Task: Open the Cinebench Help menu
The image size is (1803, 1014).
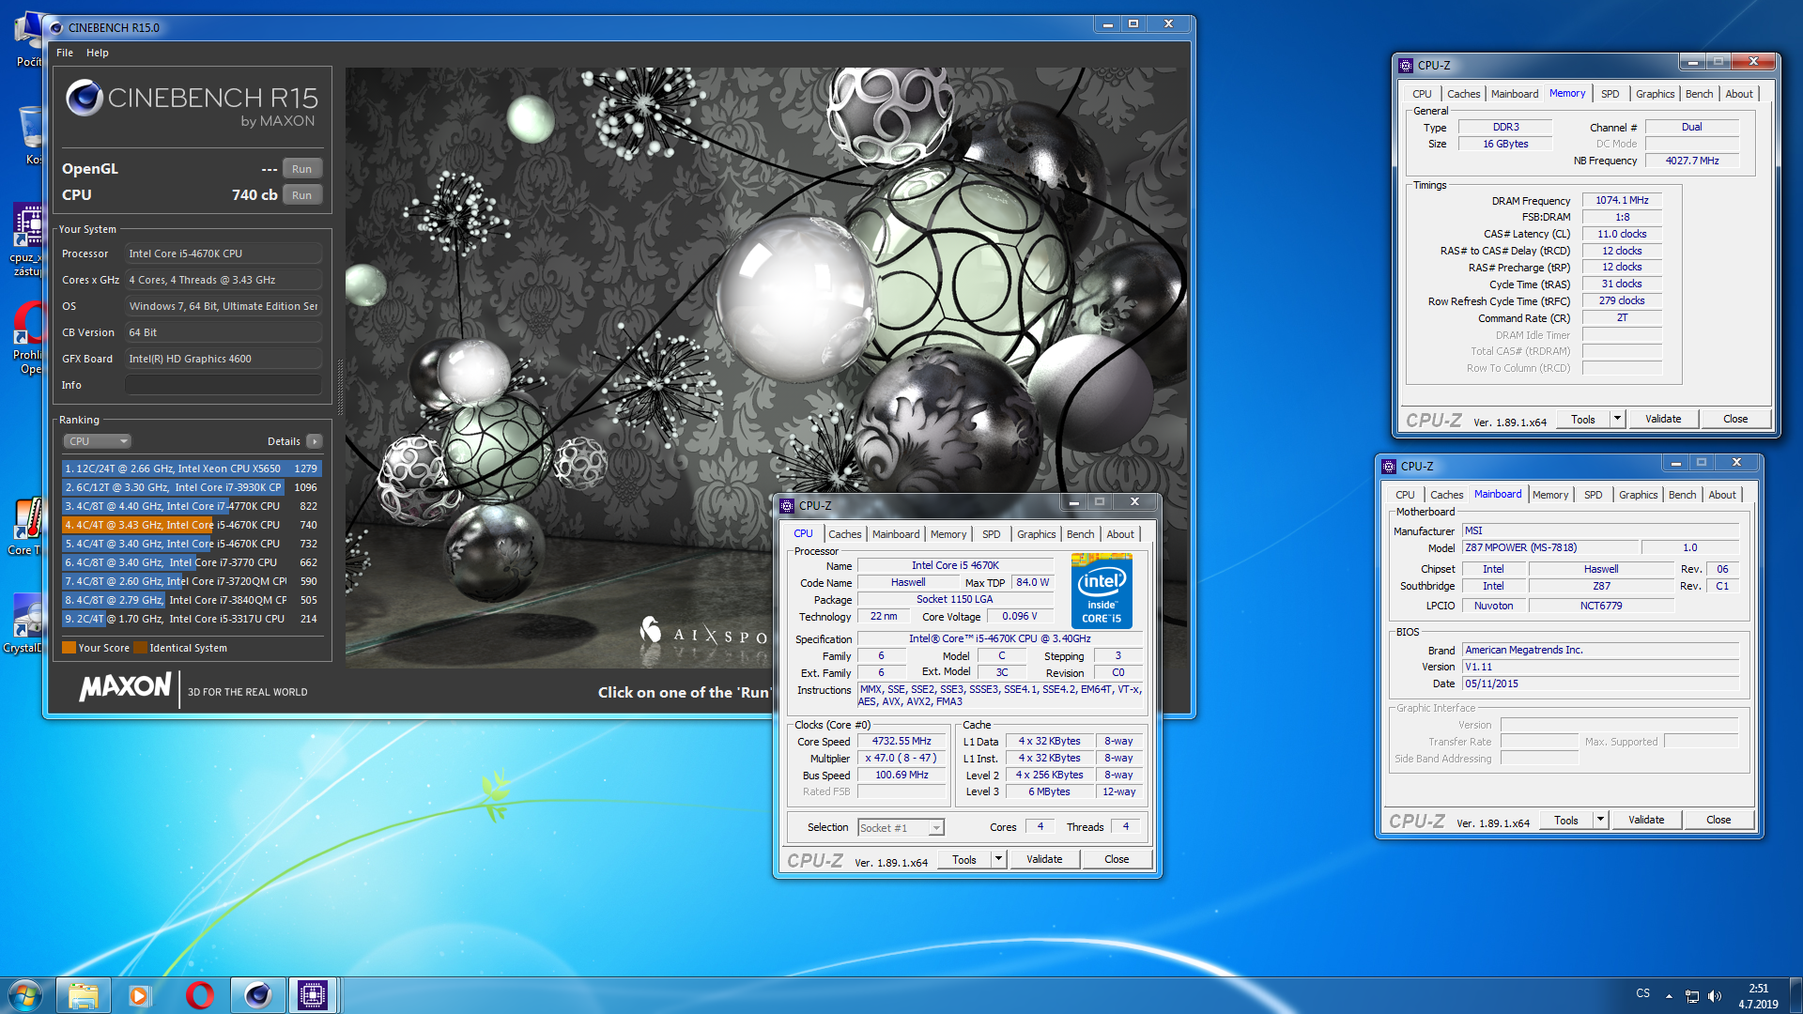Action: click(98, 53)
